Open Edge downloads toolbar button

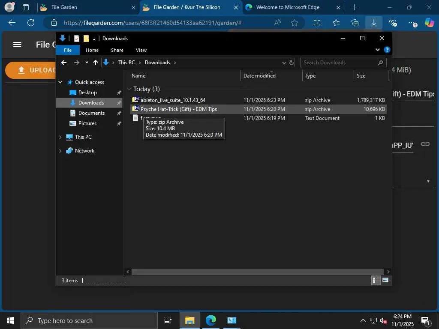(374, 22)
